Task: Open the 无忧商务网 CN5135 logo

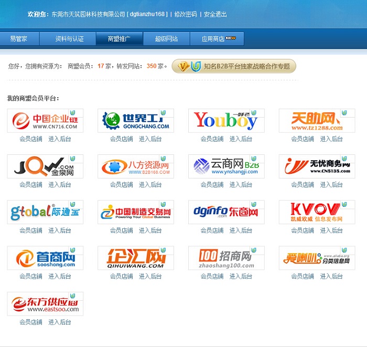Action: click(317, 166)
